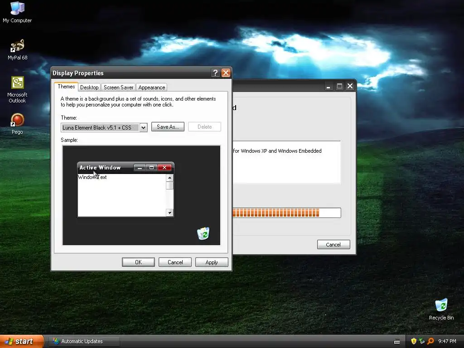The height and width of the screenshot is (348, 464).
Task: Click Cancel in the update installer window
Action: point(333,244)
